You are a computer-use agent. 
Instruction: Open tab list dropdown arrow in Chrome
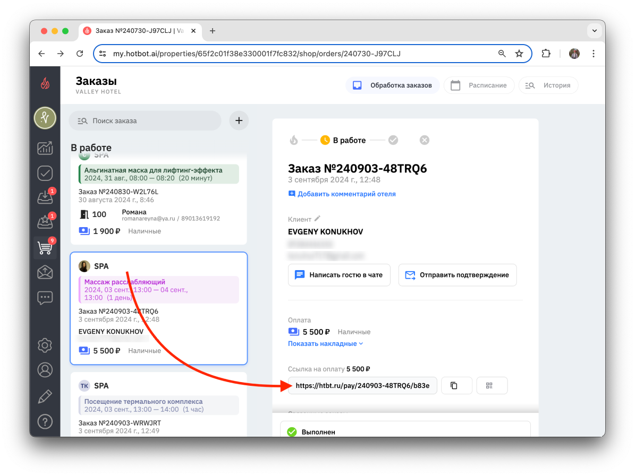click(594, 31)
